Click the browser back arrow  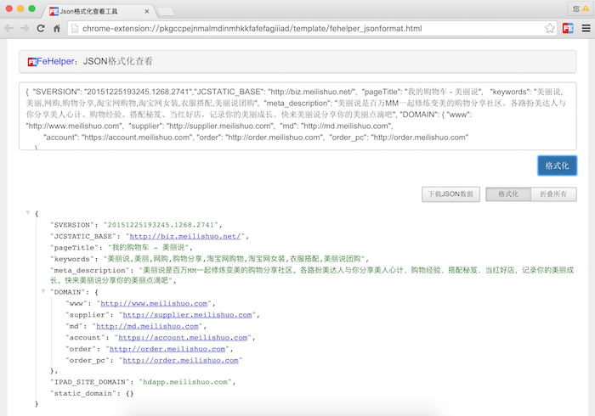pyautogui.click(x=9, y=28)
